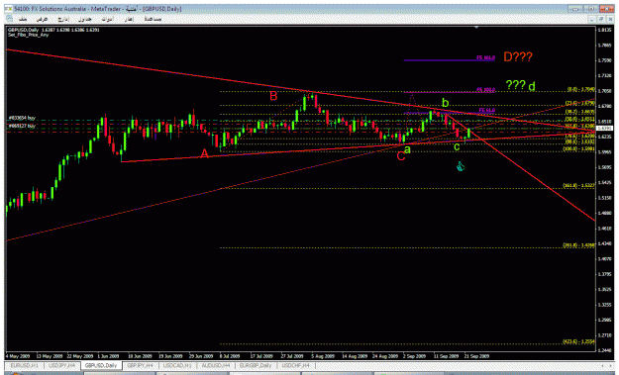Click the '#869127 buy' order level label
The image size is (619, 375).
pyautogui.click(x=23, y=126)
